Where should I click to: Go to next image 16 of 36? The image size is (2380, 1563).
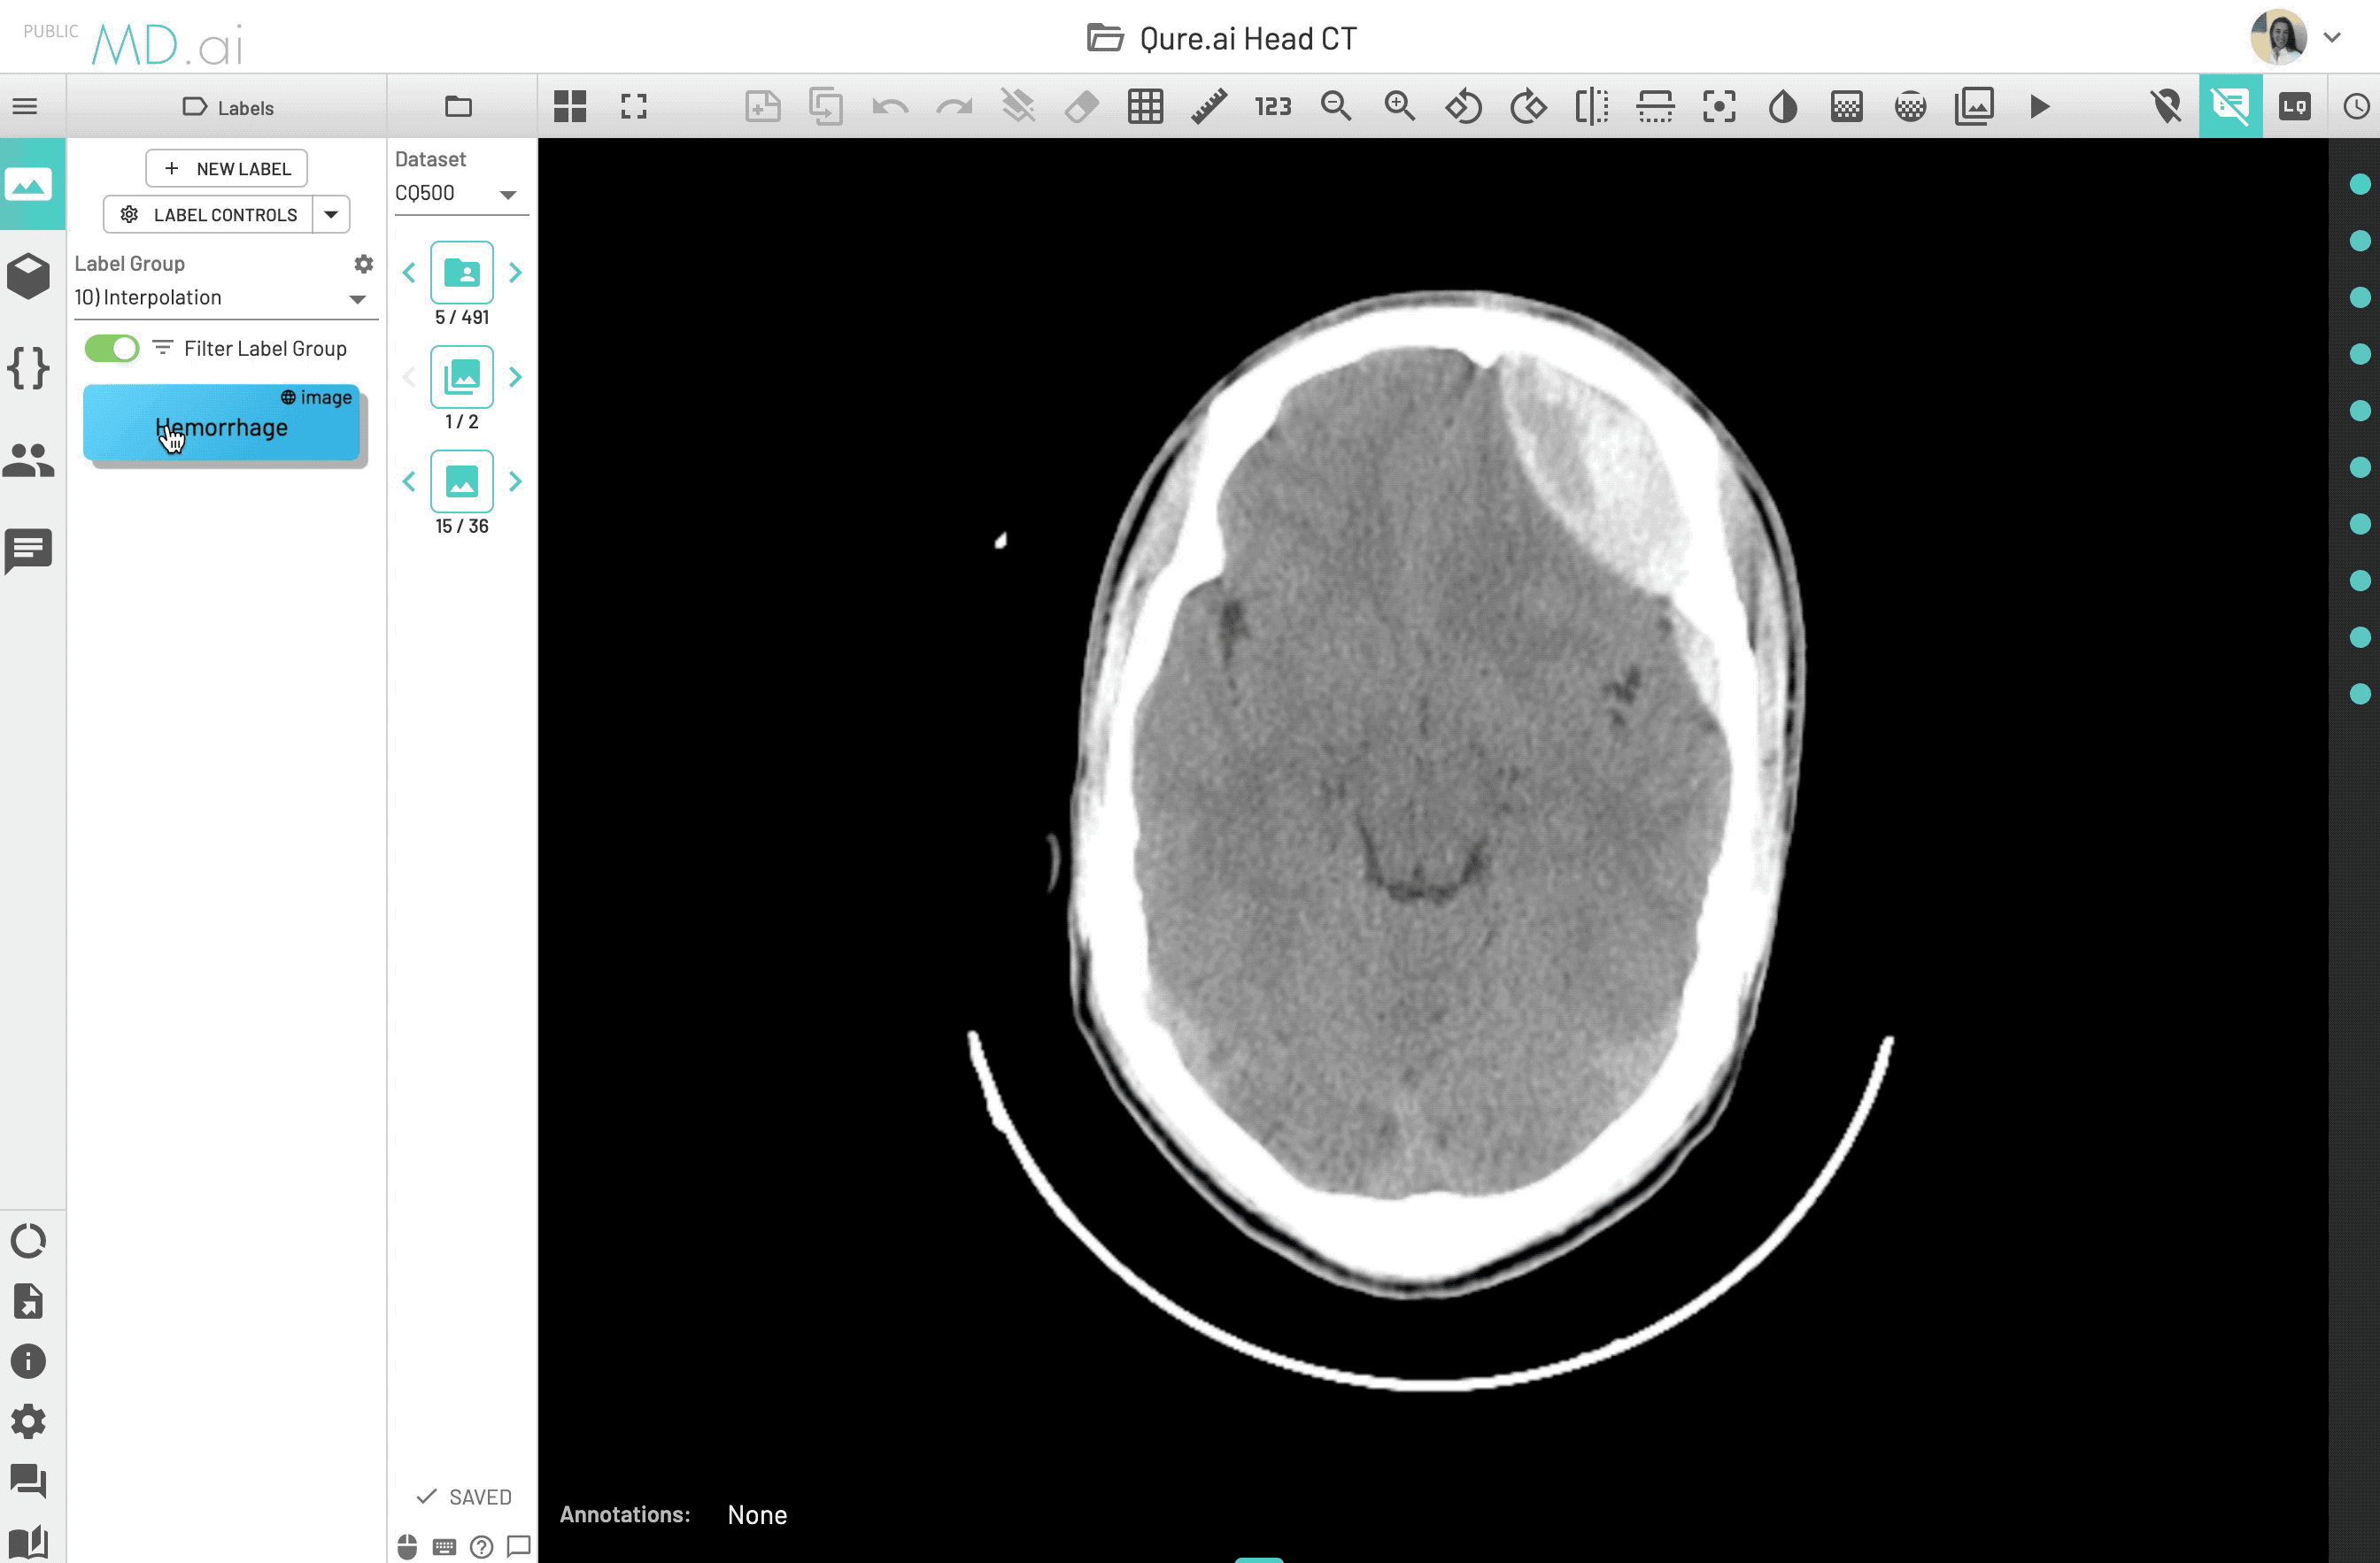[515, 481]
